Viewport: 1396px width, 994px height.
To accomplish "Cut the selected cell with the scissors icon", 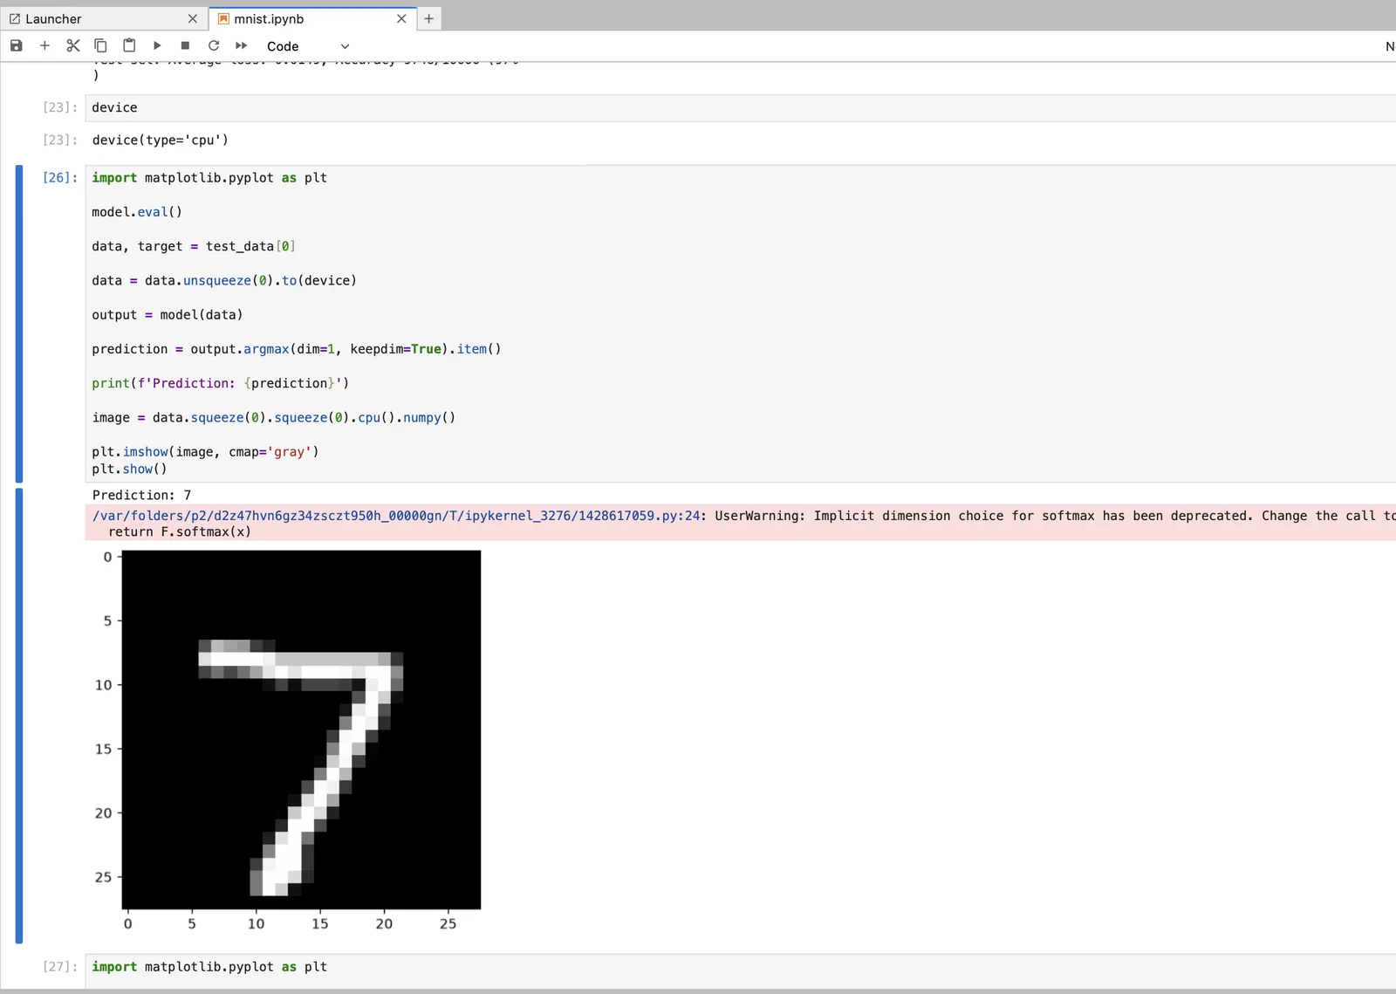I will coord(73,45).
